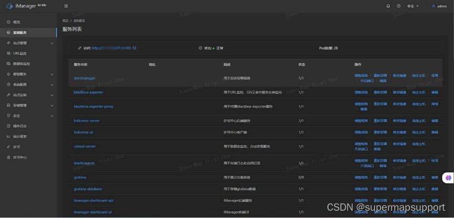Image resolution: width=454 pixels, height=218 pixels.
Task: Open the admin user dropdown
Action: pyautogui.click(x=439, y=6)
